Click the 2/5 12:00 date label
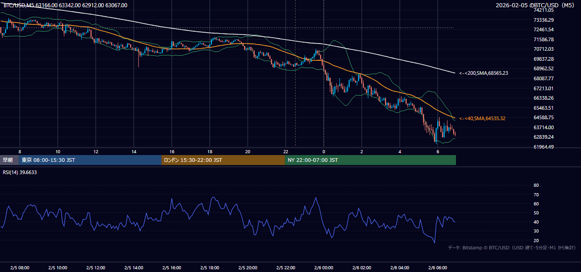The width and height of the screenshot is (581, 272). (96, 268)
